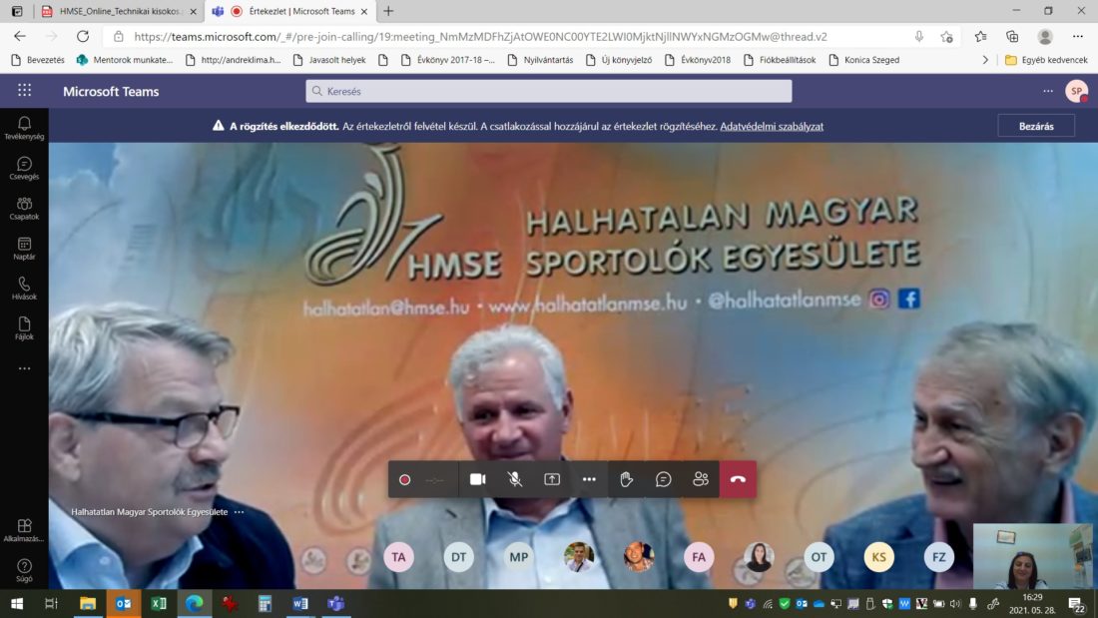Open the Naptár calendar
The height and width of the screenshot is (618, 1098).
click(x=24, y=248)
